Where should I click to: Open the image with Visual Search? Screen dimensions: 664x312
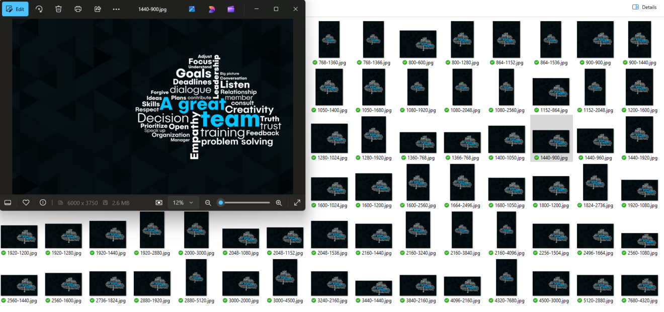[x=192, y=9]
